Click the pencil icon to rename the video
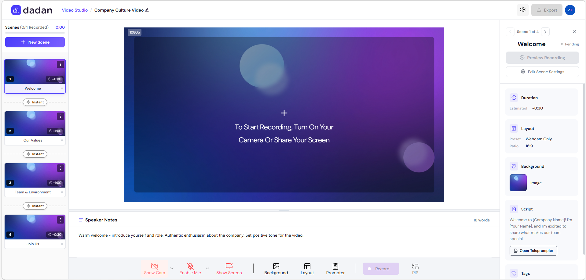This screenshot has width=586, height=280. tap(147, 10)
